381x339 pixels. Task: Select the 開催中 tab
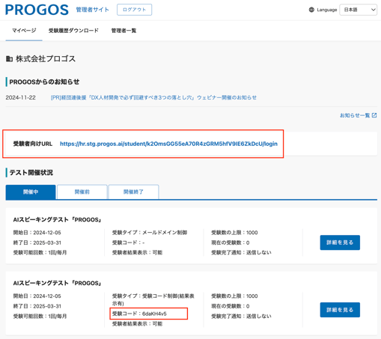pos(31,192)
